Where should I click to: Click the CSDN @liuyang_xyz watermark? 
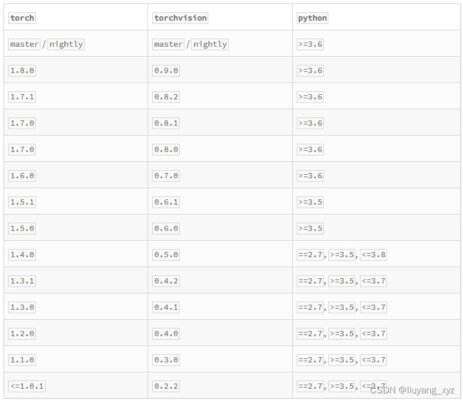tap(412, 390)
